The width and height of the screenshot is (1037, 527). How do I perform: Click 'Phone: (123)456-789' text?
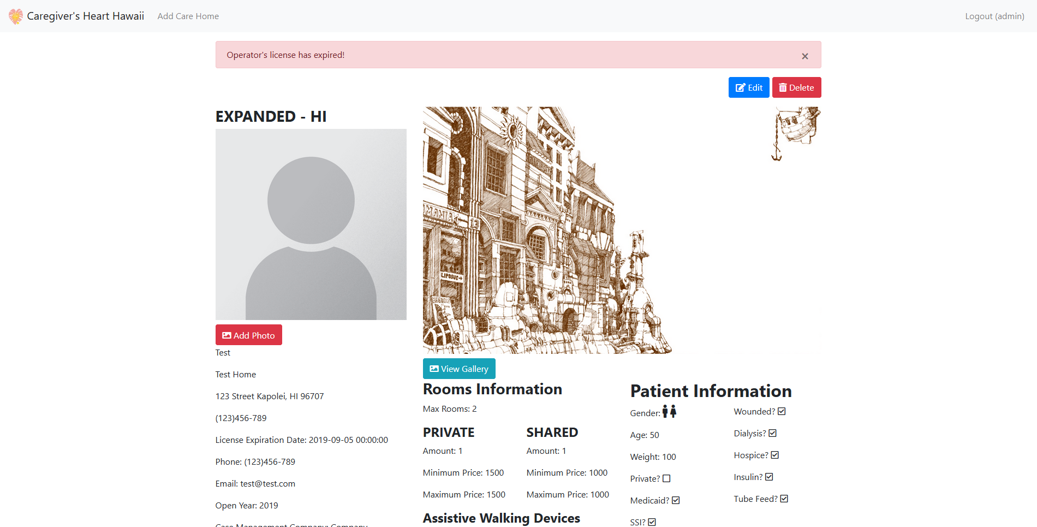(255, 462)
